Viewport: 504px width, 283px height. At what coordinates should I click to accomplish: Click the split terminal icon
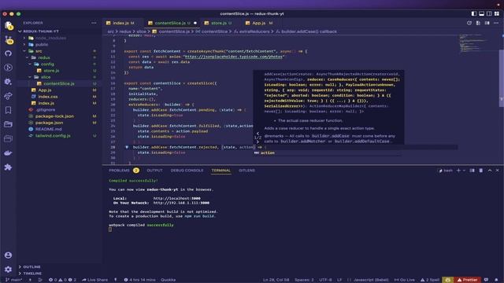pos(472,171)
